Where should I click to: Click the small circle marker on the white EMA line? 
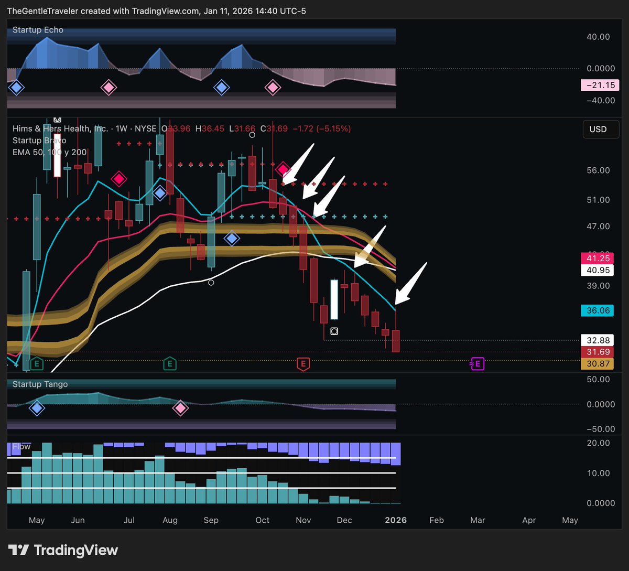[x=211, y=283]
